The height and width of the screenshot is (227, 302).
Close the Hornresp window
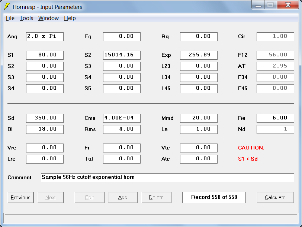coord(288,5)
